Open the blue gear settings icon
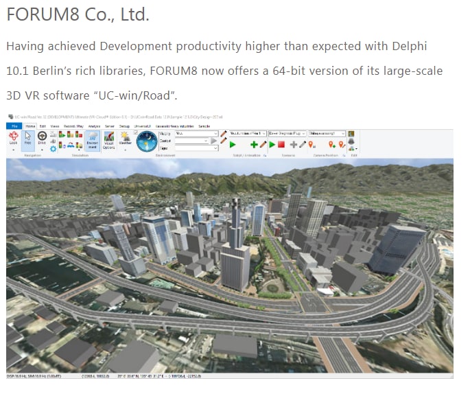 click(x=53, y=149)
